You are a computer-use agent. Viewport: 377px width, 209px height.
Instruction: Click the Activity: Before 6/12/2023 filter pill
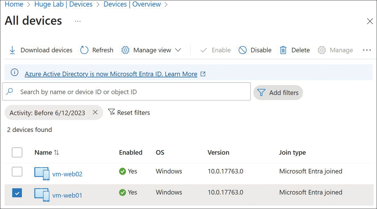pyautogui.click(x=54, y=113)
